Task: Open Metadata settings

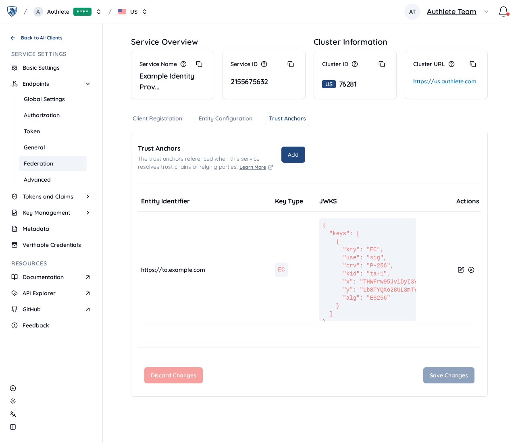Action: (x=36, y=229)
